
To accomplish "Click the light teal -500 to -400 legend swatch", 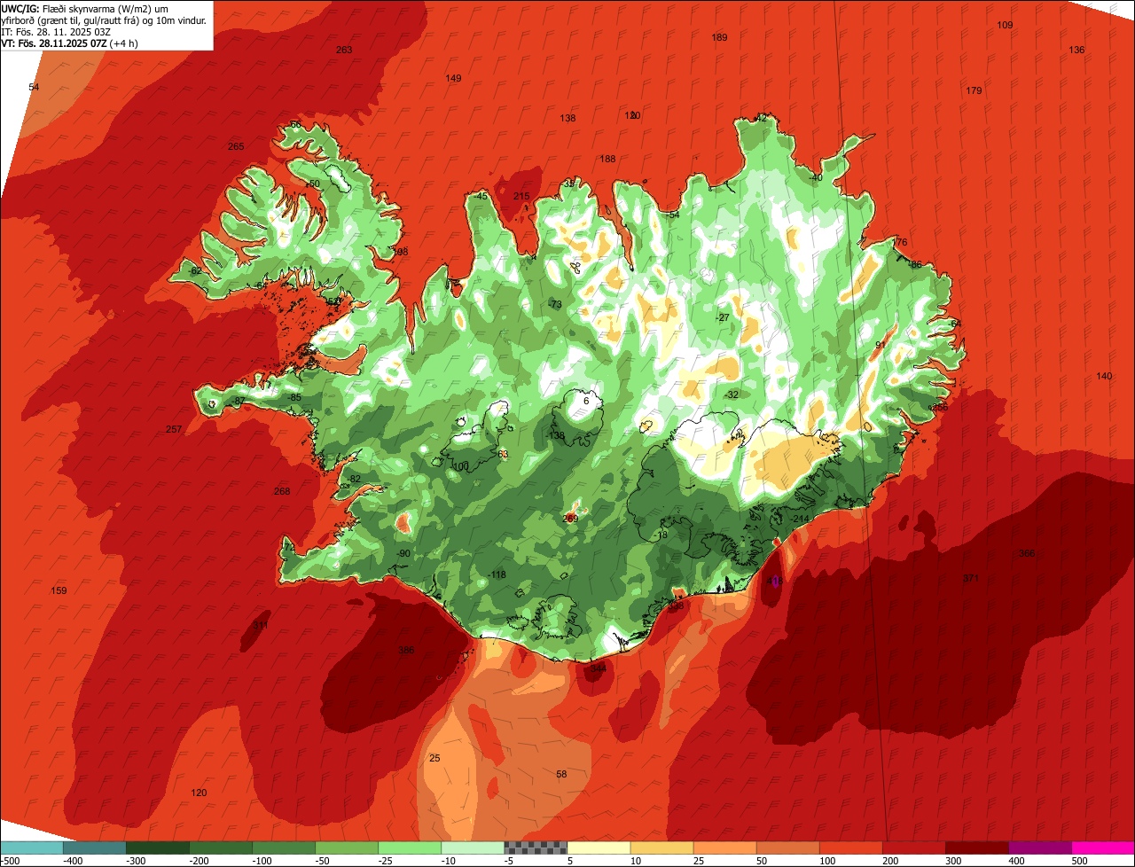I will 32,847.
